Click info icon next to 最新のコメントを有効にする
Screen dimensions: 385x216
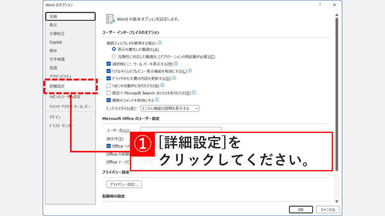[157, 100]
